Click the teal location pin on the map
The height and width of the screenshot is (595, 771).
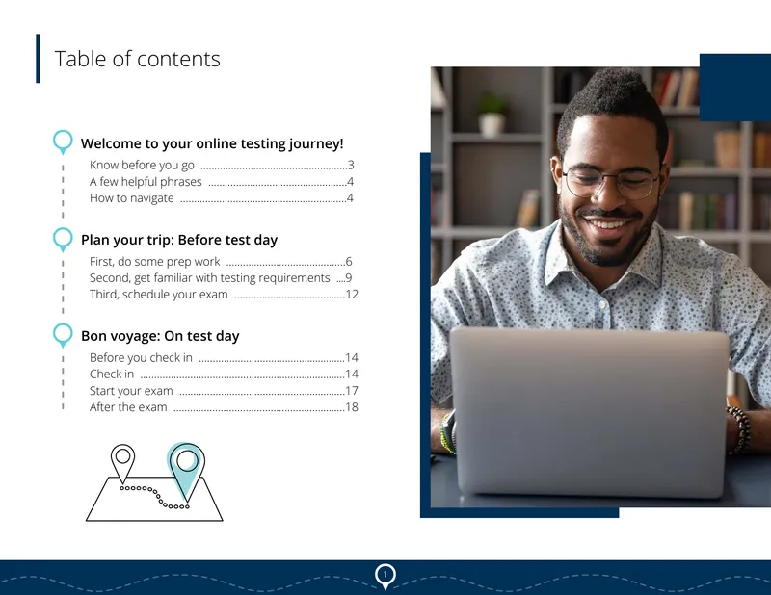(186, 471)
